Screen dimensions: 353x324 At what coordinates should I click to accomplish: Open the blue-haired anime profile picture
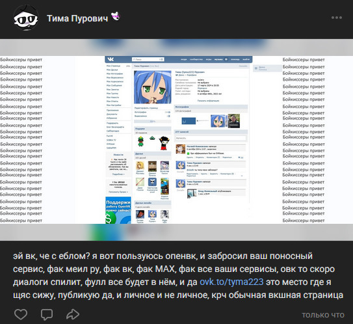(x=152, y=87)
